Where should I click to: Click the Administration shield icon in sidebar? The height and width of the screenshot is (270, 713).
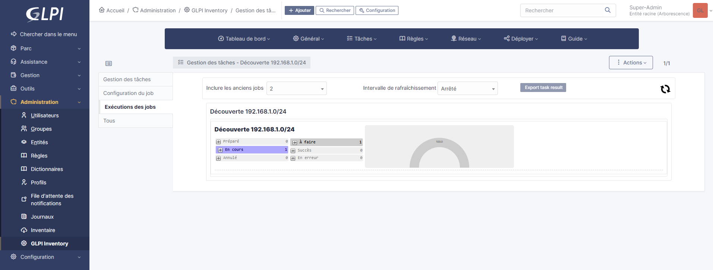pos(13,102)
